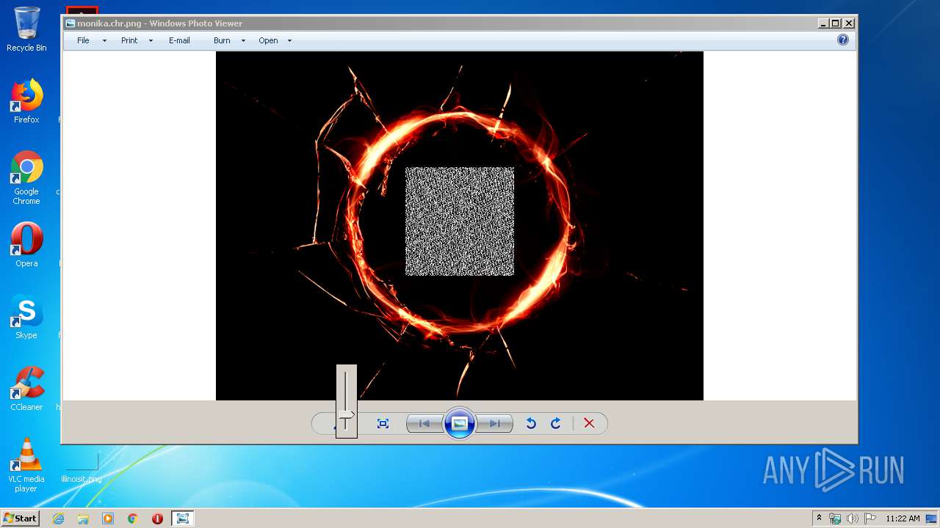Adjust the zoom slider handle
Screen dimensions: 940x528
[x=346, y=415]
